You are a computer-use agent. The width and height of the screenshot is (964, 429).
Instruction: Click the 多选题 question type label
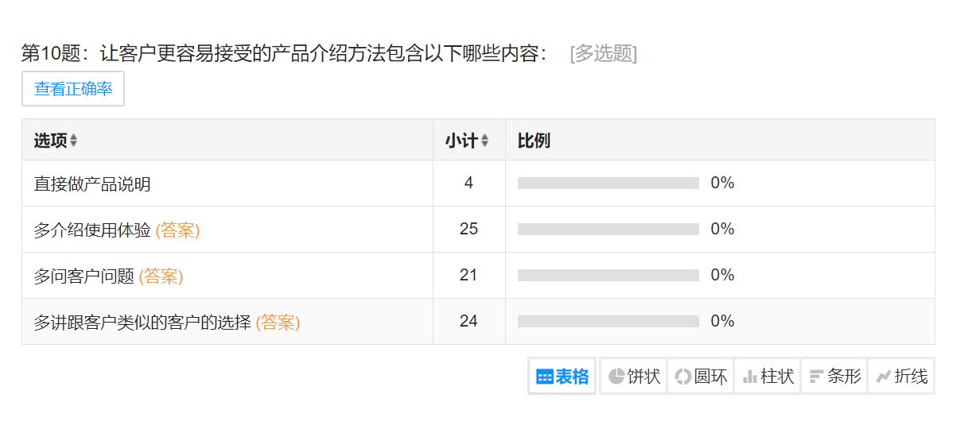click(604, 53)
